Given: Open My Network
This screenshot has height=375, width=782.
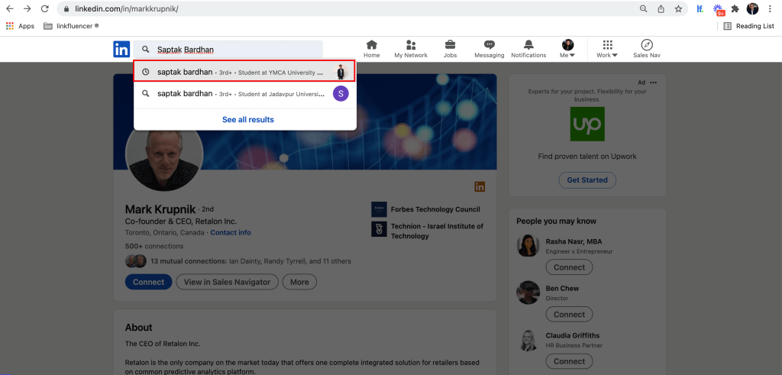Looking at the screenshot, I should click(411, 49).
